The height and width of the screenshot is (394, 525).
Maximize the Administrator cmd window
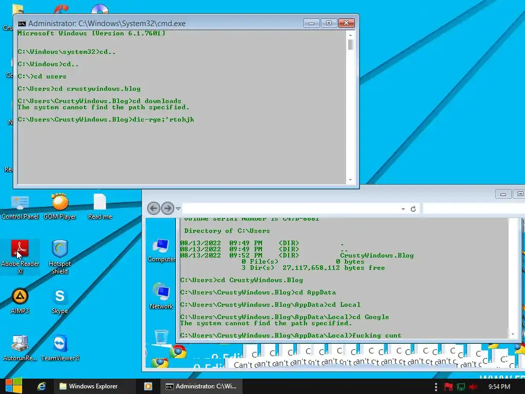click(329, 23)
